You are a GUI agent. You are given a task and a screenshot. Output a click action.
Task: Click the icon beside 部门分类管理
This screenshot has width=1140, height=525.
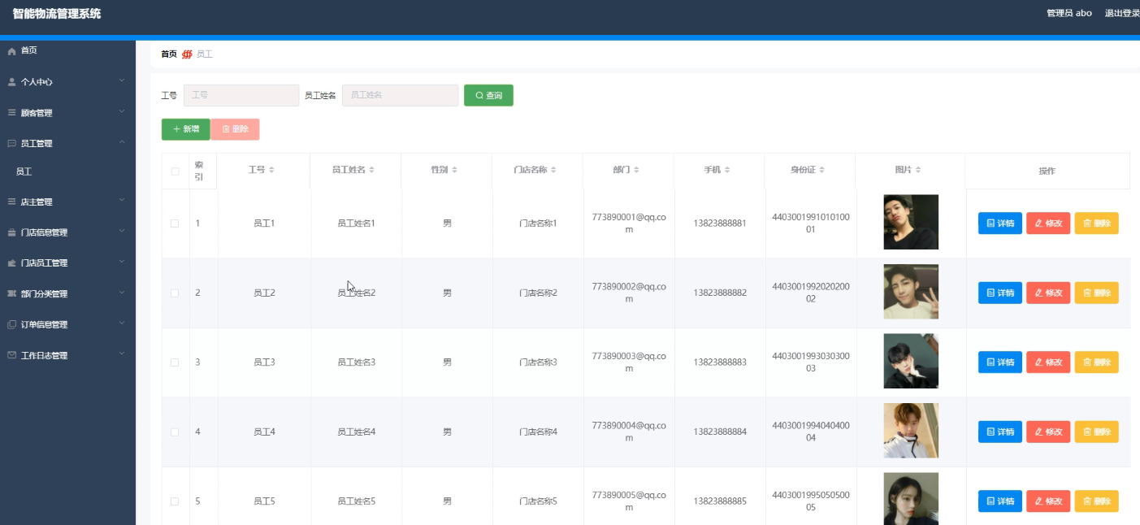coord(11,294)
